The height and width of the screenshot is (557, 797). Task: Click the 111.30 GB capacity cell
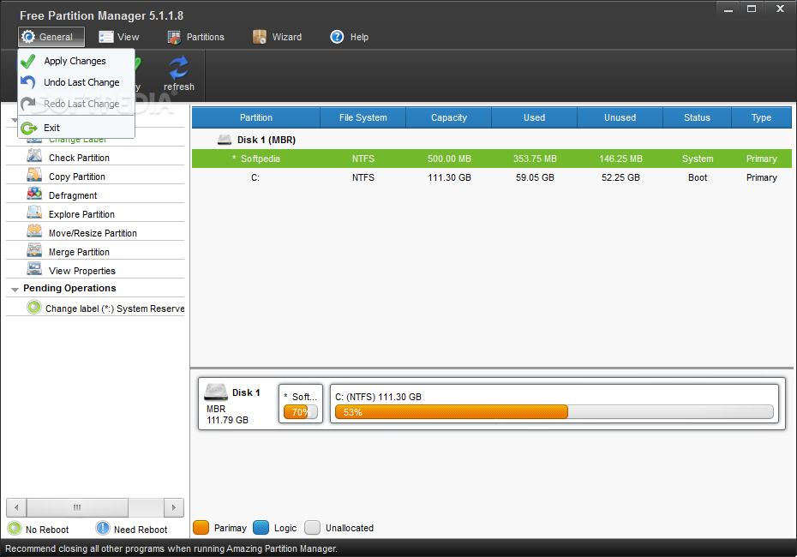(x=449, y=177)
